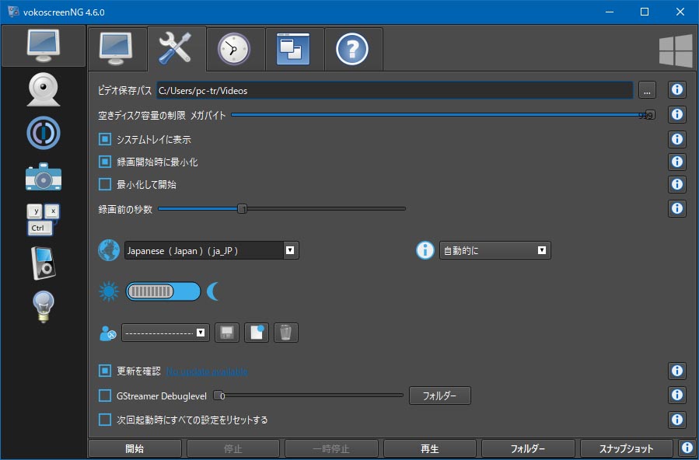Click the floppy disk save profile icon
Image resolution: width=699 pixels, height=460 pixels.
[x=225, y=333]
